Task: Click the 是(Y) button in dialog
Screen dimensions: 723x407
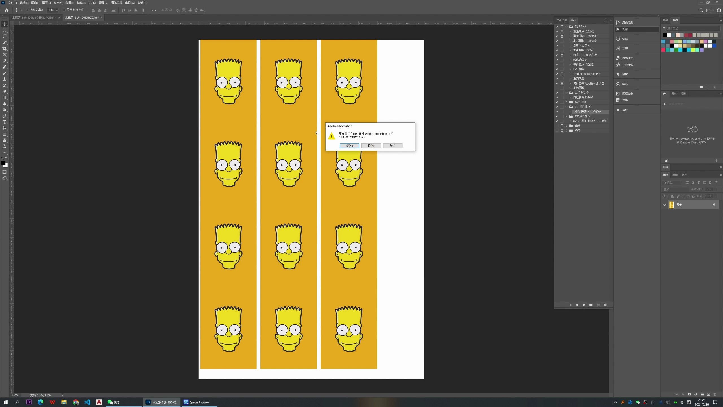Action: pos(349,146)
